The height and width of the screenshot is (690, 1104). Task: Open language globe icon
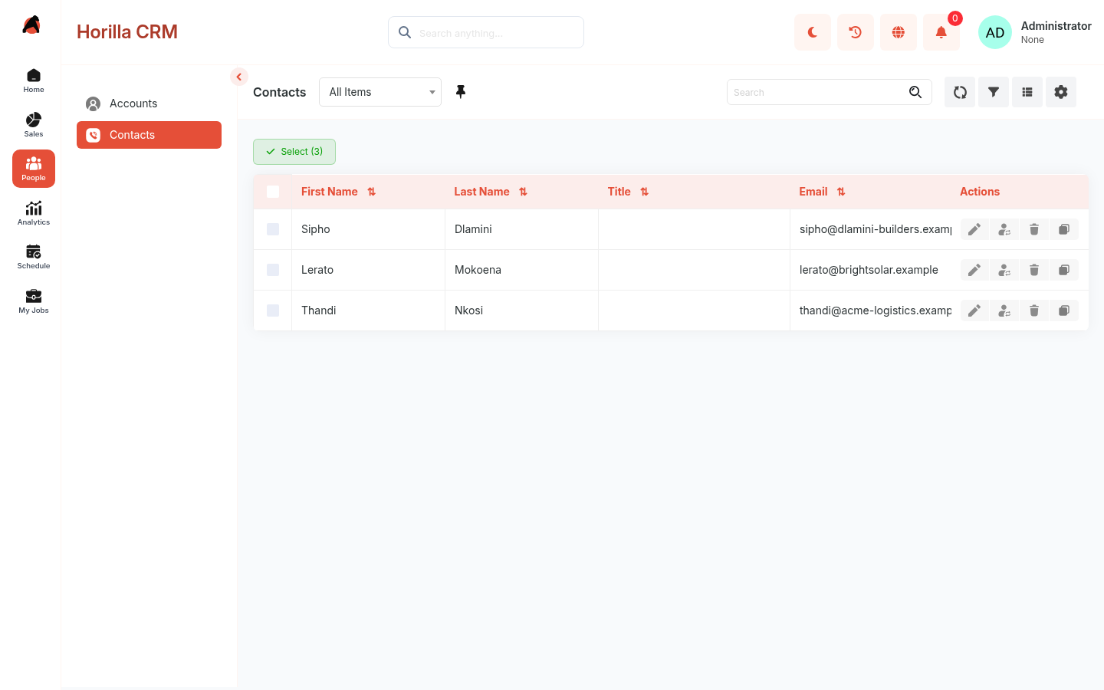pos(899,32)
